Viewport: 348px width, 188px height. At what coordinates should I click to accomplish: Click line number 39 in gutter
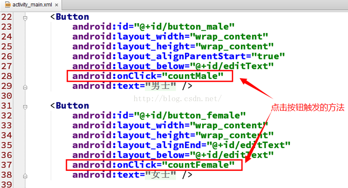[x=6, y=185]
